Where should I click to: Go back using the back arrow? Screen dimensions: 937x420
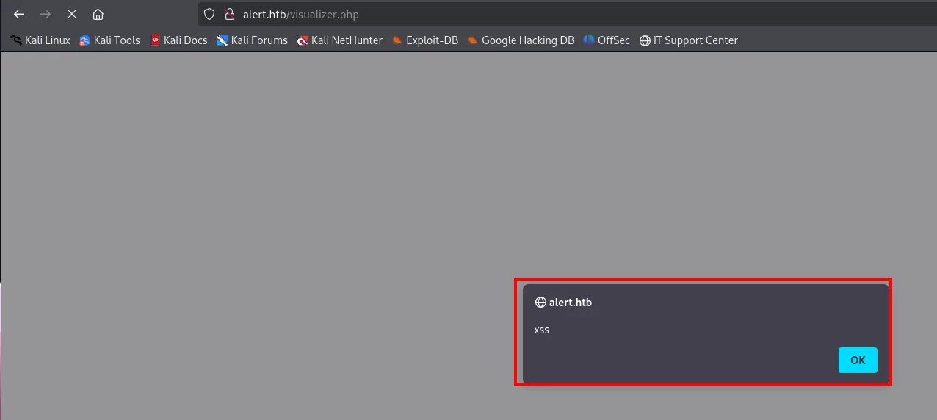point(19,14)
